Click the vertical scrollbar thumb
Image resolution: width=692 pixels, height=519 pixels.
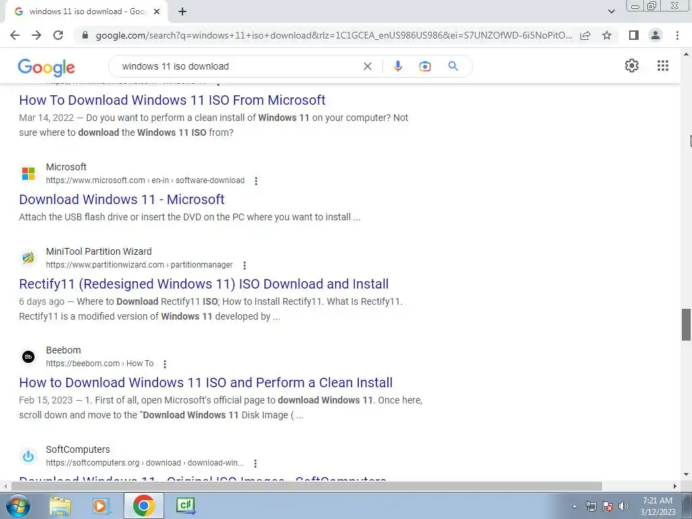click(687, 325)
